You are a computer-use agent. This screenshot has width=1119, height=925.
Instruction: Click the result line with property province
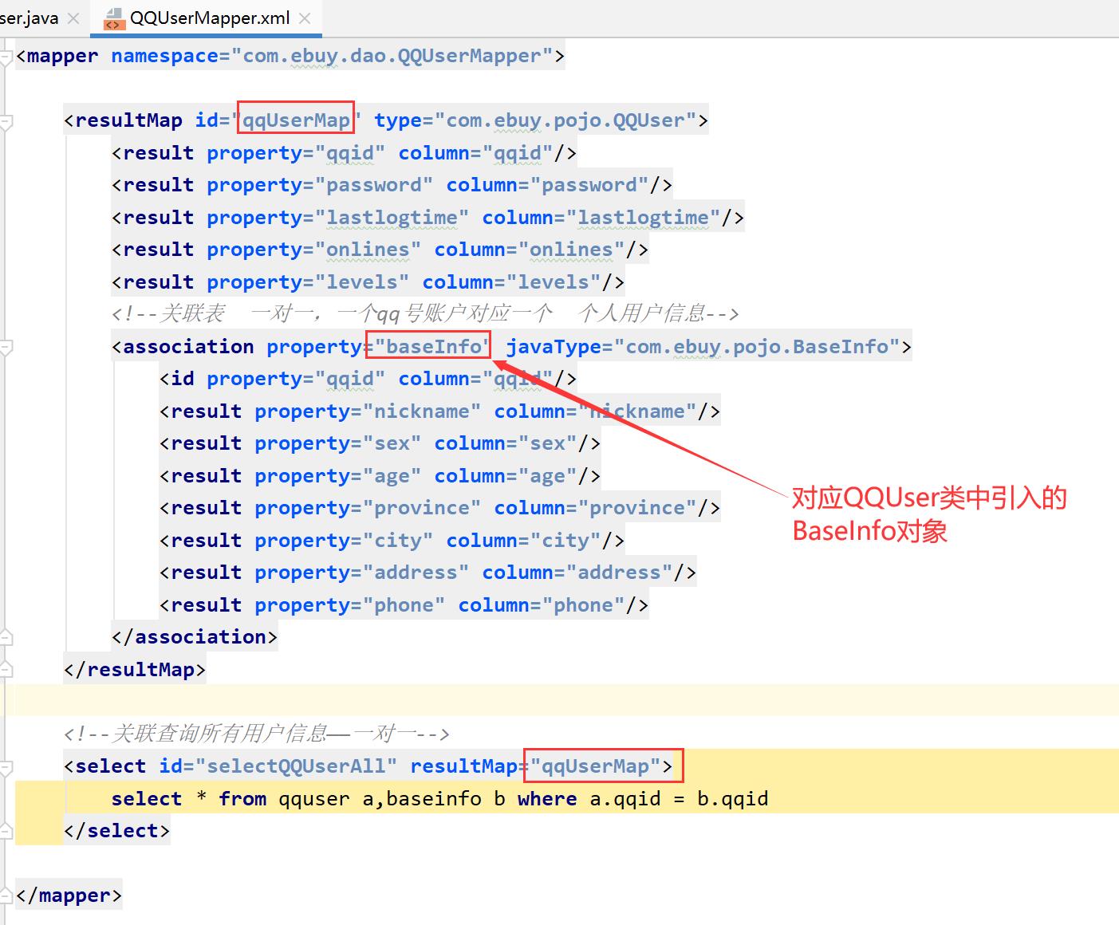point(439,508)
